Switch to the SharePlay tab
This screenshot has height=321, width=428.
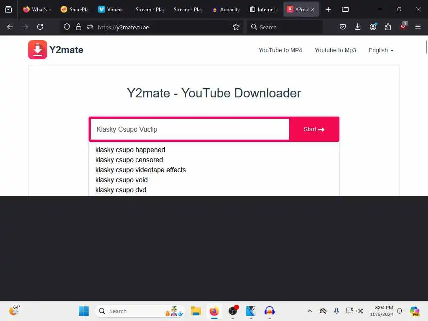[74, 10]
